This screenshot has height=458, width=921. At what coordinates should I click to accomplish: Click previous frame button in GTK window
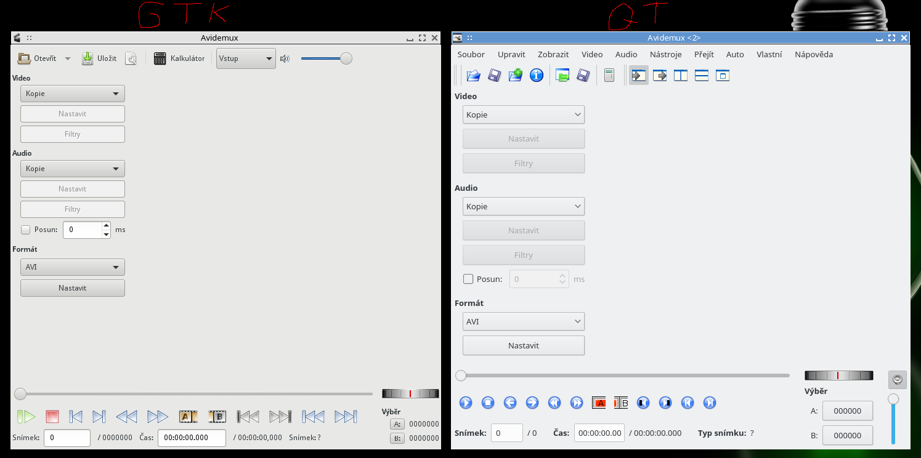click(x=76, y=417)
